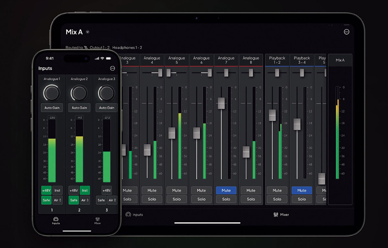This screenshot has height=248, width=388.
Task: Open the settings icon on the phone Inputs screen
Action: pyautogui.click(x=113, y=68)
